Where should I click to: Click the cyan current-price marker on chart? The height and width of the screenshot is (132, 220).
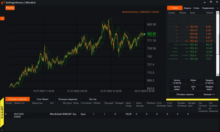click(144, 34)
